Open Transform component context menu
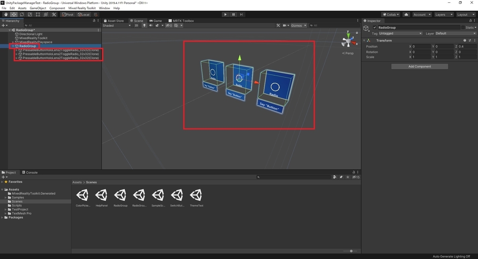The image size is (478, 259). click(x=474, y=40)
